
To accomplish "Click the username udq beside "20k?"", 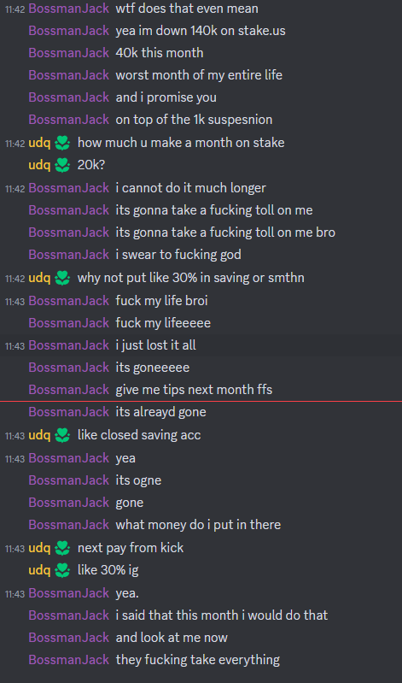I will 39,165.
